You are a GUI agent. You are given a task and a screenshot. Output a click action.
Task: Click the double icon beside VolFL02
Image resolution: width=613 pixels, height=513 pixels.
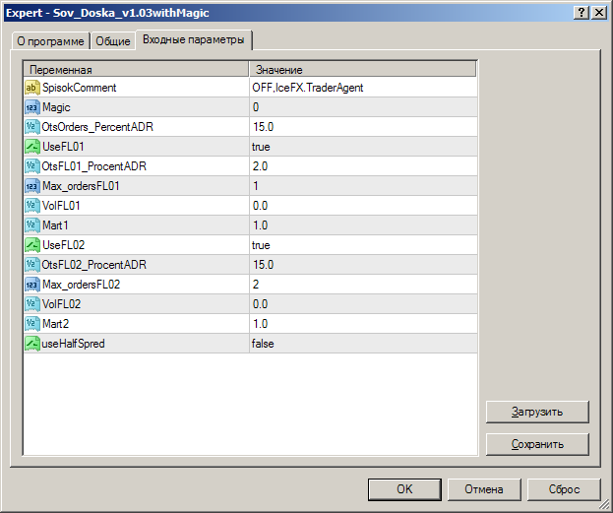(32, 304)
